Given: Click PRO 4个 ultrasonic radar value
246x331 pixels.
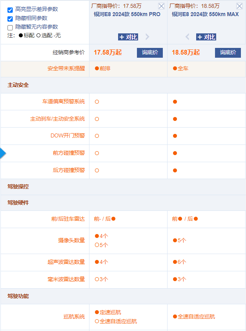Looking at the screenshot, I should (102, 262).
